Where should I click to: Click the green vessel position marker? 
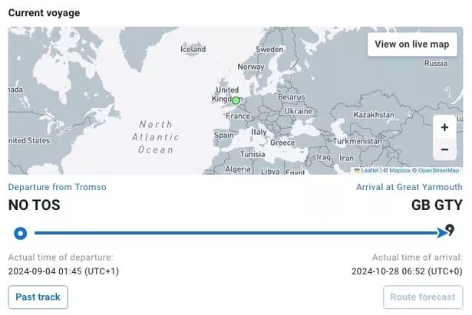tap(236, 100)
